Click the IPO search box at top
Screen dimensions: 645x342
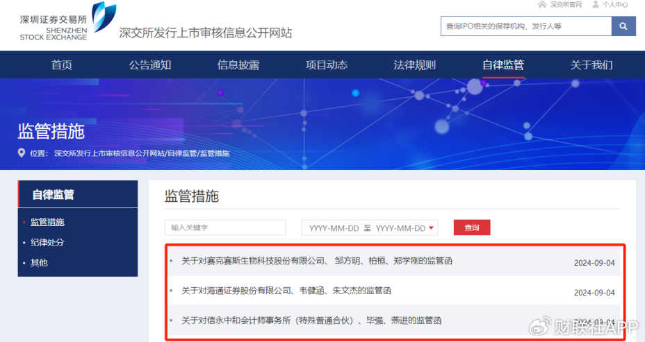525,26
